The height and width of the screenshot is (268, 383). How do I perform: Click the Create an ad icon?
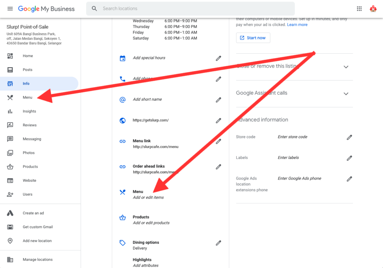tap(10, 213)
